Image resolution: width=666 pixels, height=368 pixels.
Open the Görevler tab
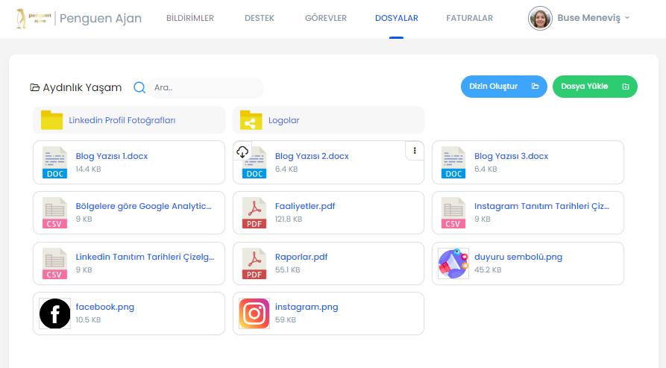coord(326,18)
